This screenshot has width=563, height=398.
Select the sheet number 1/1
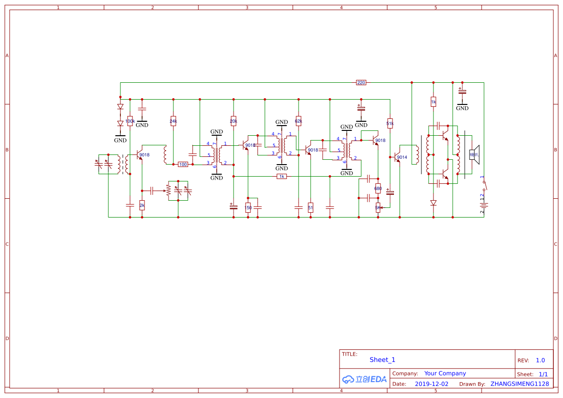coord(543,374)
